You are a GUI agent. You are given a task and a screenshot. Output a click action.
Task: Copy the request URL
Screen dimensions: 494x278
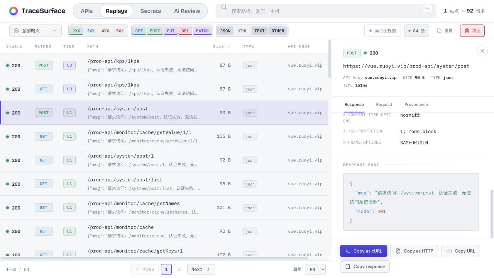460,251
